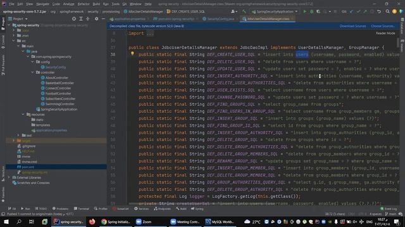Click Download Sources link
The width and height of the screenshot is (405, 227).
click(x=352, y=26)
